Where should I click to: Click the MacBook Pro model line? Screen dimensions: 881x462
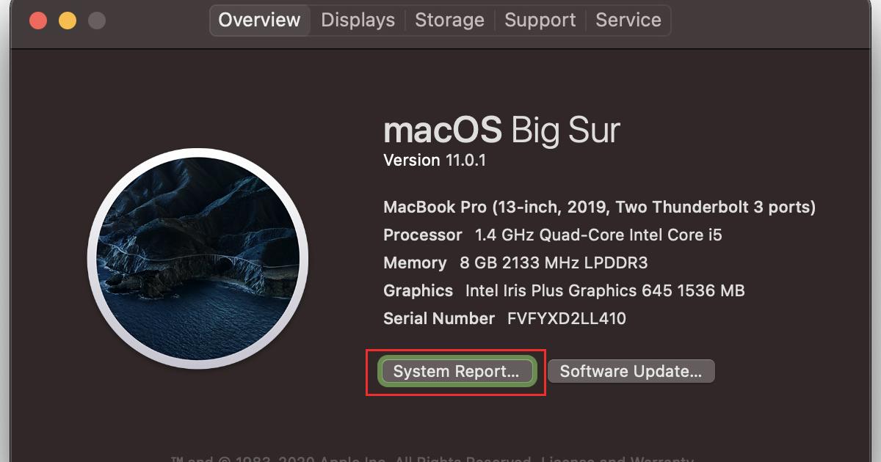[x=599, y=208]
